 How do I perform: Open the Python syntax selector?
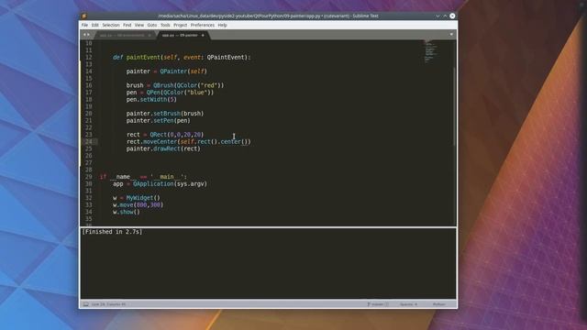438,304
